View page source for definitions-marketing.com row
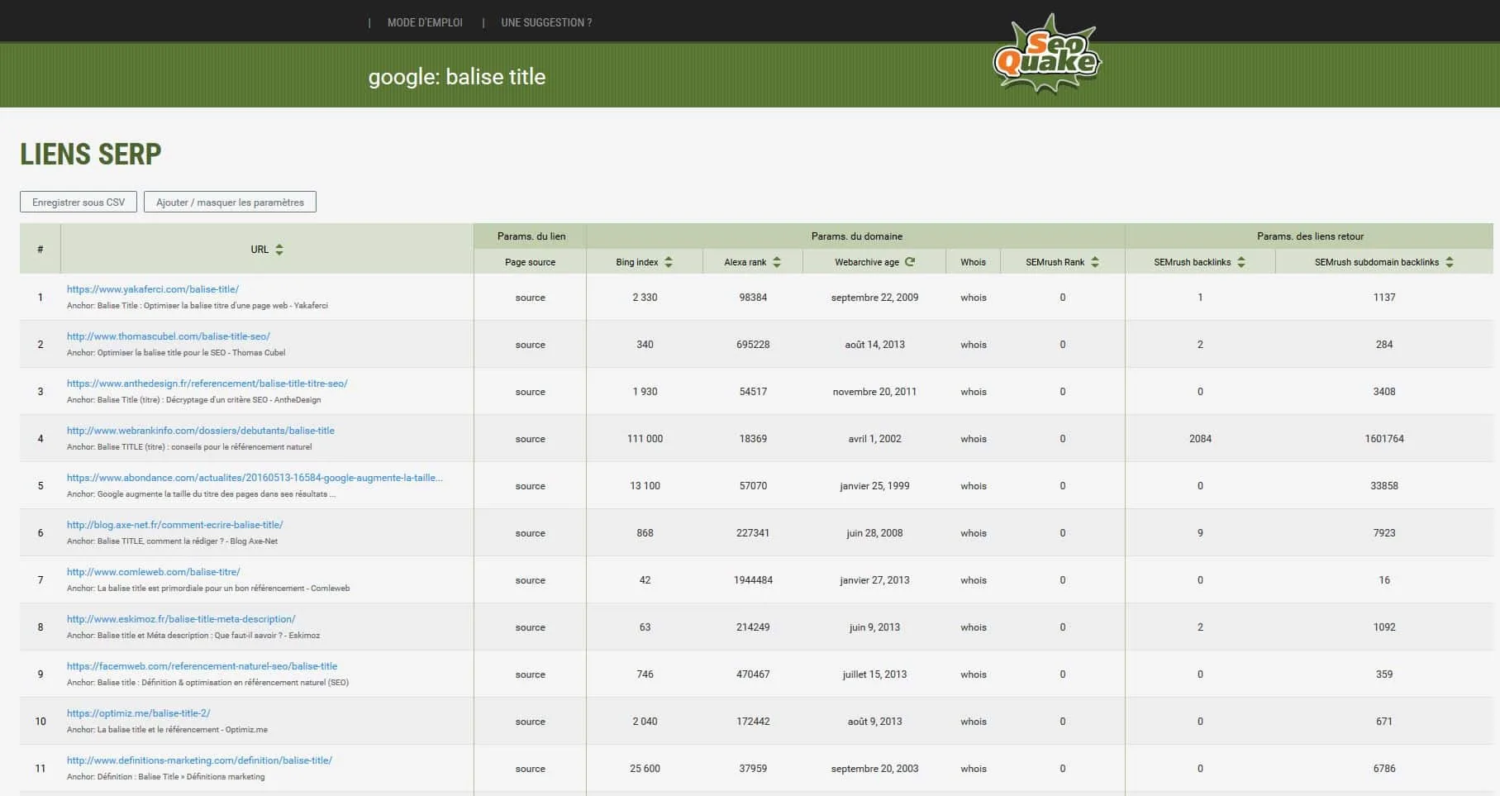This screenshot has height=796, width=1500. tap(530, 769)
